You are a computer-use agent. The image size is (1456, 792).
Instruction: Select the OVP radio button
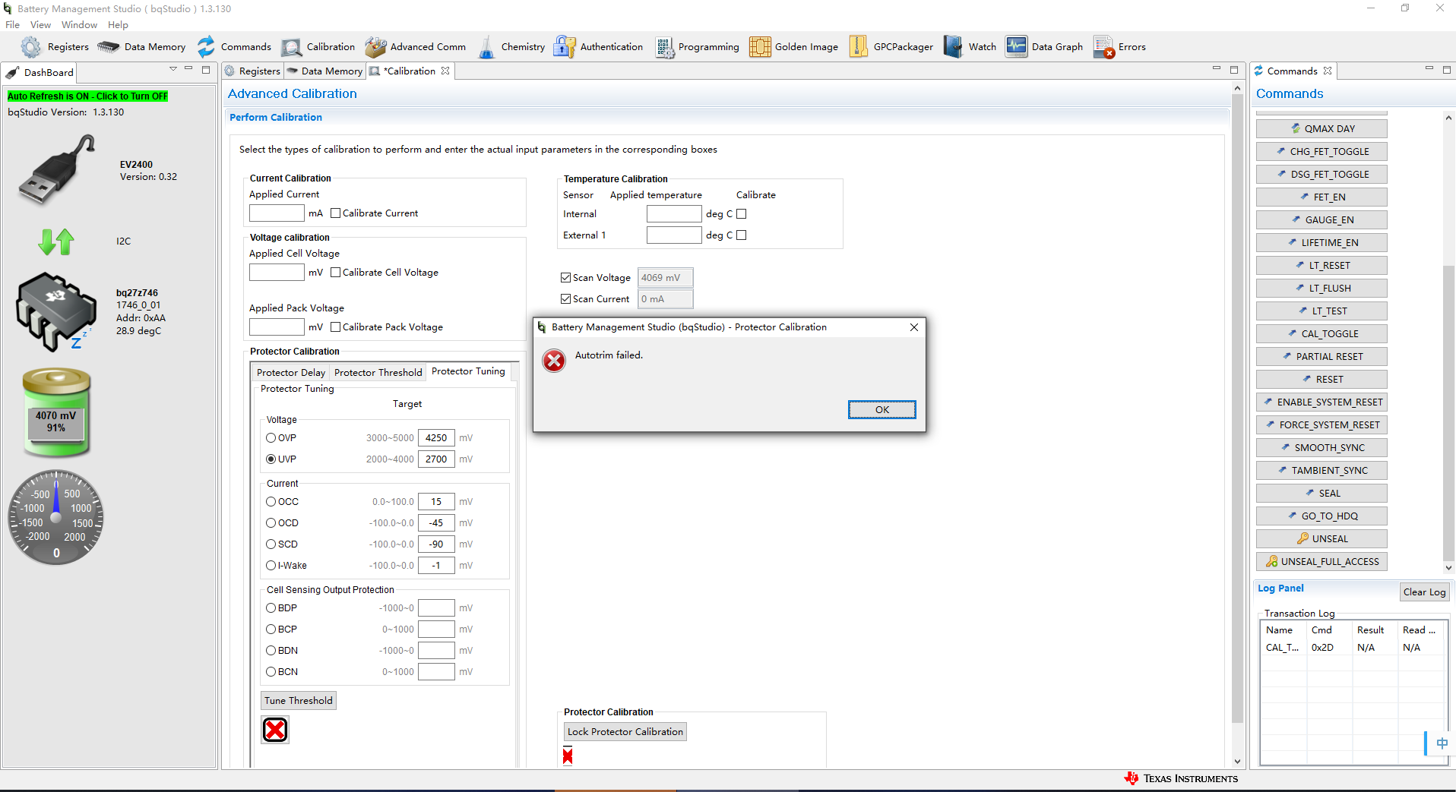271,438
